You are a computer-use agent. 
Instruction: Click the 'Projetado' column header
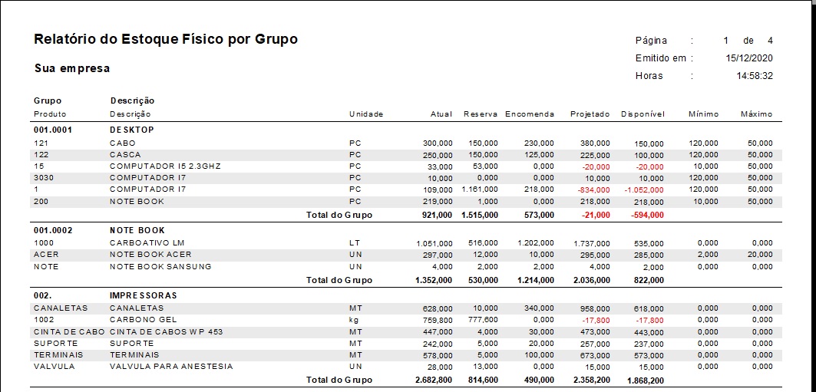590,114
